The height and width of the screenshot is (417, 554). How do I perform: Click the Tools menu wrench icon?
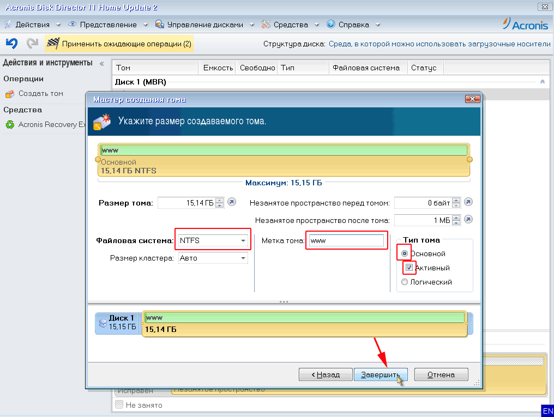tap(266, 25)
